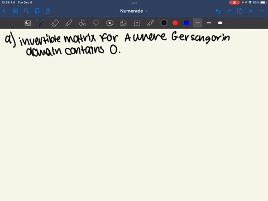
Task: Add a new page
Action: pos(240,11)
